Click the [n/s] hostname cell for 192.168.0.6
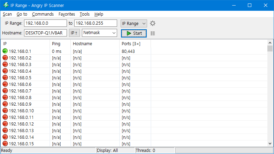This screenshot has height=154, width=274. pos(77,84)
